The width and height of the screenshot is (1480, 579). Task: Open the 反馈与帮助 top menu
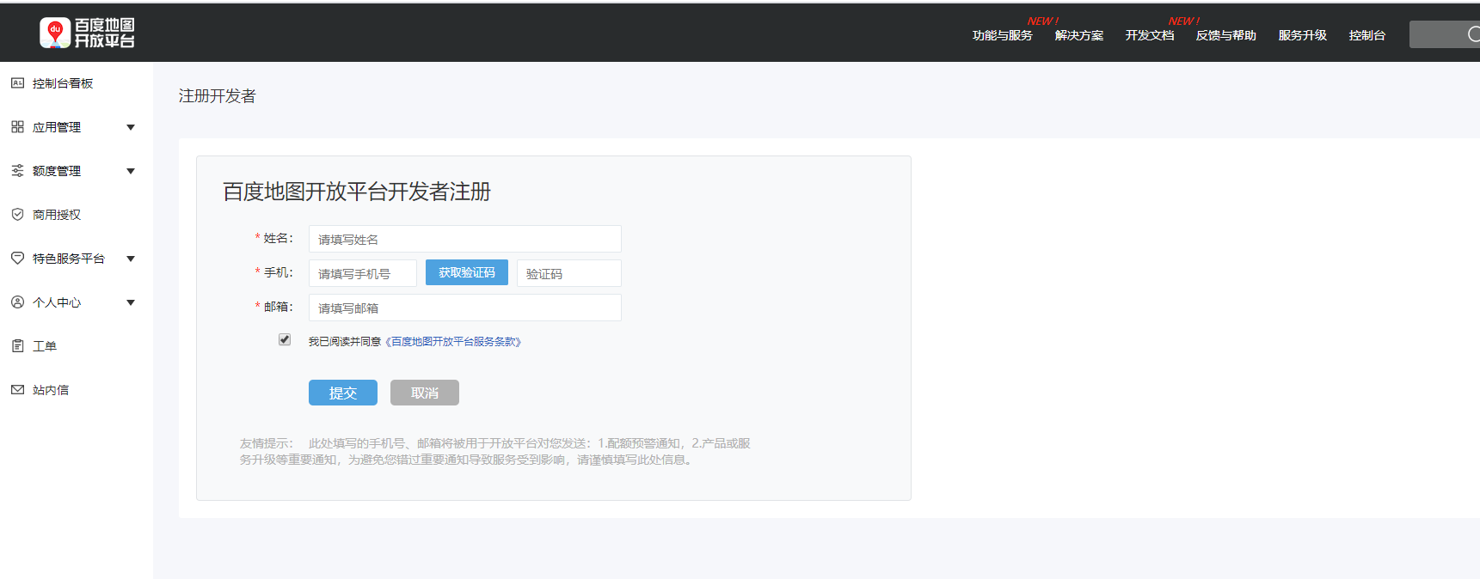coord(1225,35)
